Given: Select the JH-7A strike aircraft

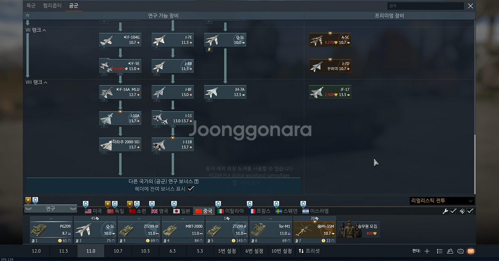Looking at the screenshot, I should [x=225, y=92].
